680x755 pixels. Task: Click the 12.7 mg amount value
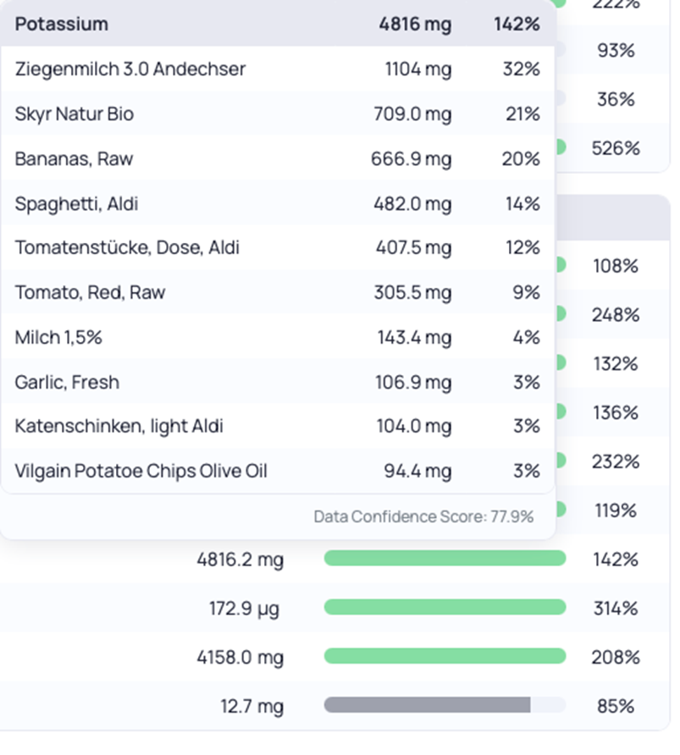click(x=251, y=705)
